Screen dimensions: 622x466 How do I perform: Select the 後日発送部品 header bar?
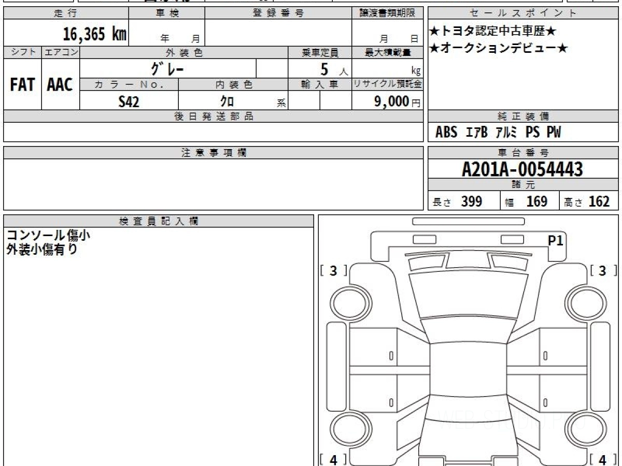pos(214,116)
